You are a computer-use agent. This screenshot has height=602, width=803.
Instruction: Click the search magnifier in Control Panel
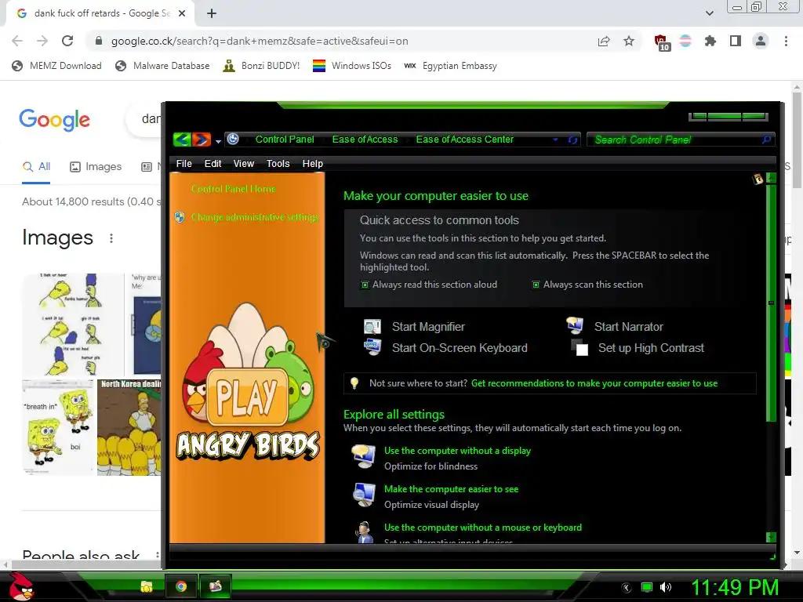[x=767, y=140]
